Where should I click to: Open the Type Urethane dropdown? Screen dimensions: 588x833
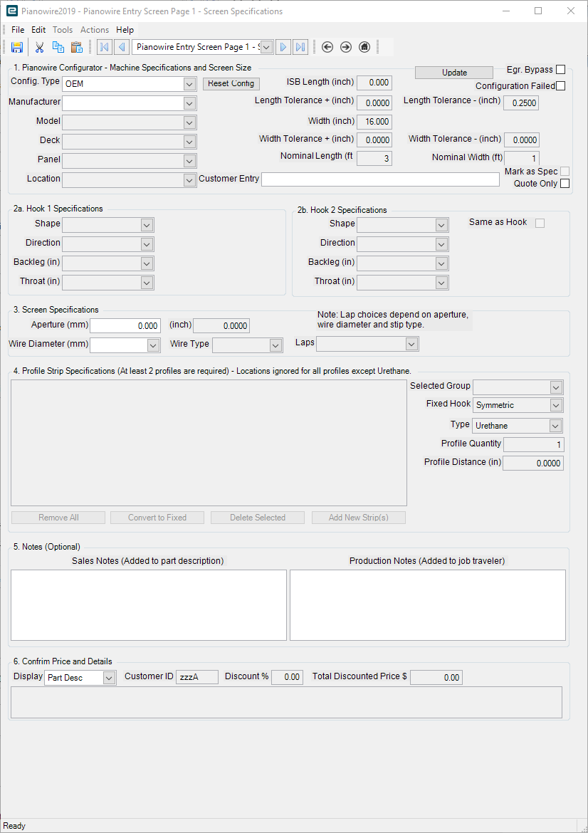556,426
